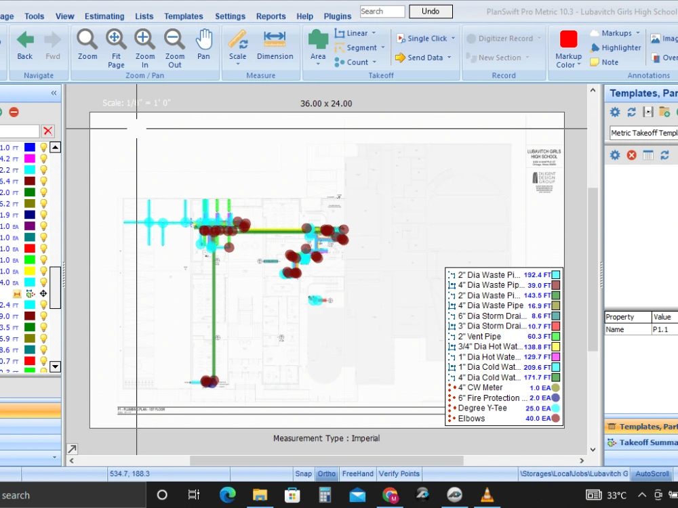Click the red circle X icon in Templates panel

pos(632,155)
